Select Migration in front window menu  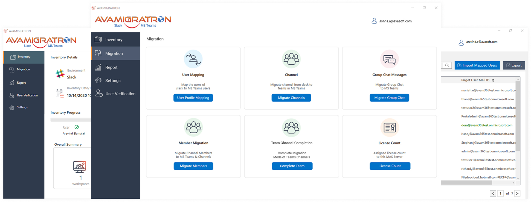point(115,53)
